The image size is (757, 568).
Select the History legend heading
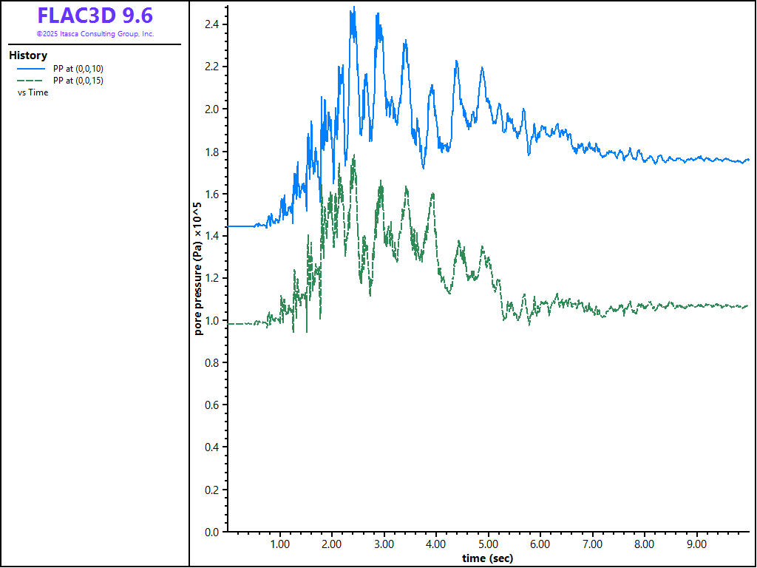tap(28, 55)
